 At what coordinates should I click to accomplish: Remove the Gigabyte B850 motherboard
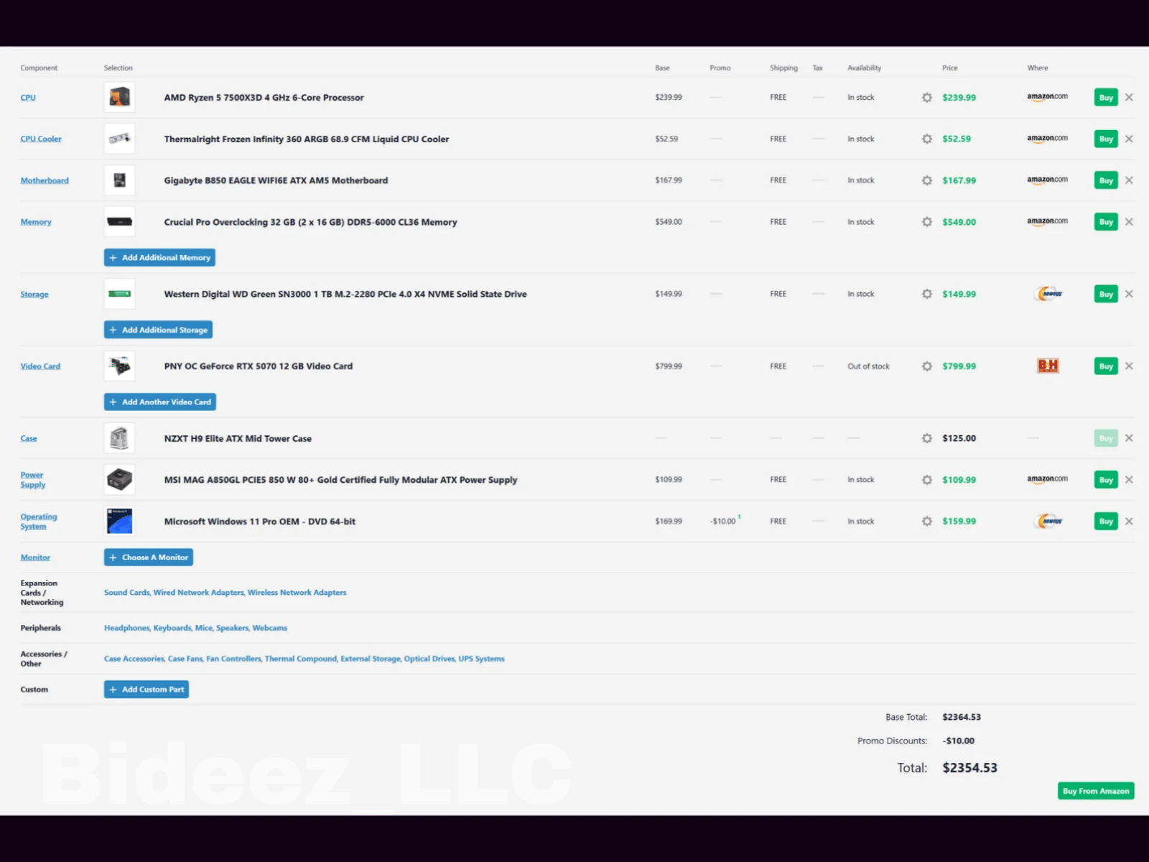point(1129,181)
